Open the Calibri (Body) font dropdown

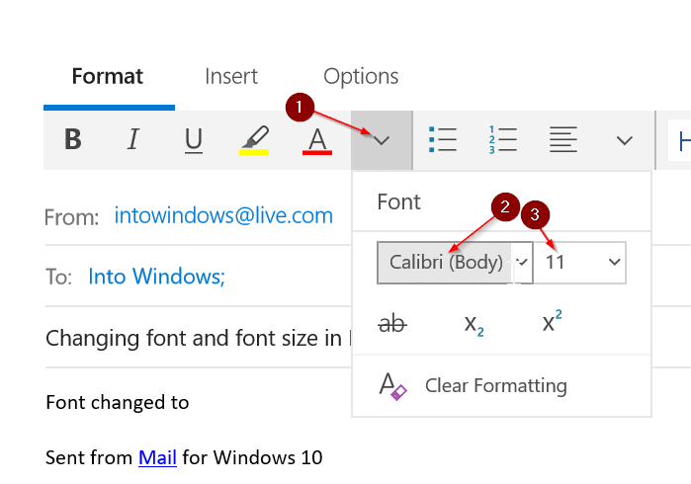click(455, 263)
